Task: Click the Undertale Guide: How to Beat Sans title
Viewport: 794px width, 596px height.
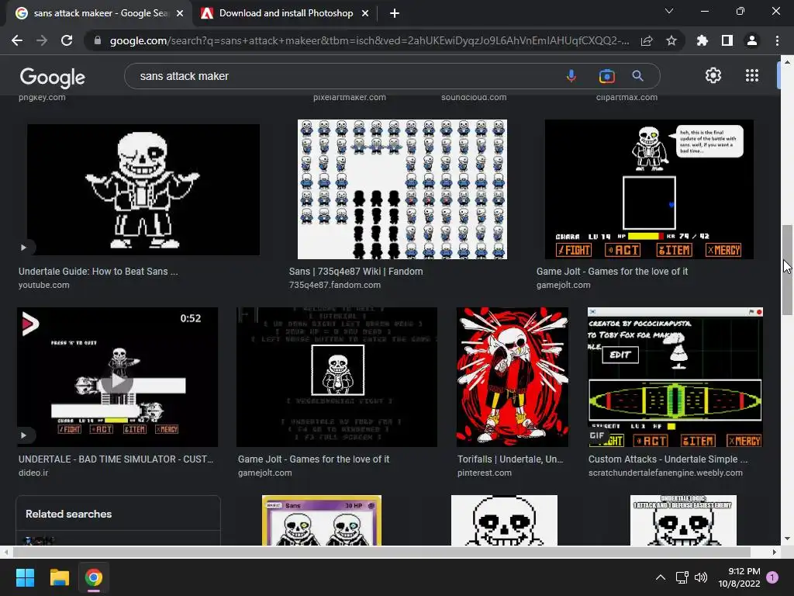Action: tap(98, 271)
